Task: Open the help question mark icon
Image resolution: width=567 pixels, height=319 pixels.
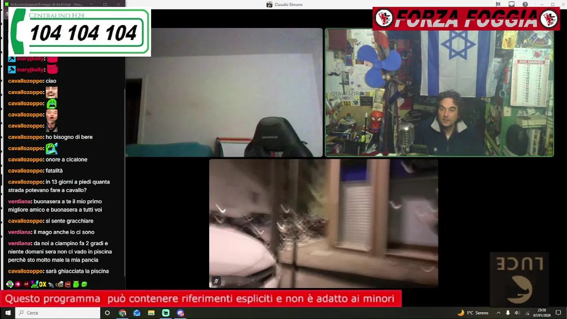Action: [x=525, y=4]
